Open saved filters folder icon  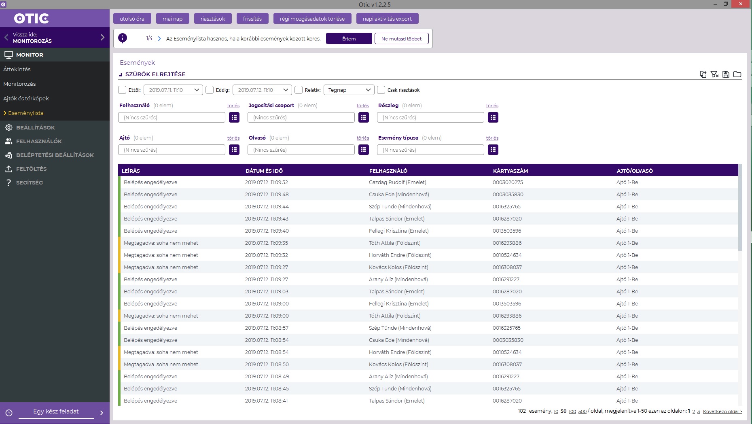click(x=737, y=74)
